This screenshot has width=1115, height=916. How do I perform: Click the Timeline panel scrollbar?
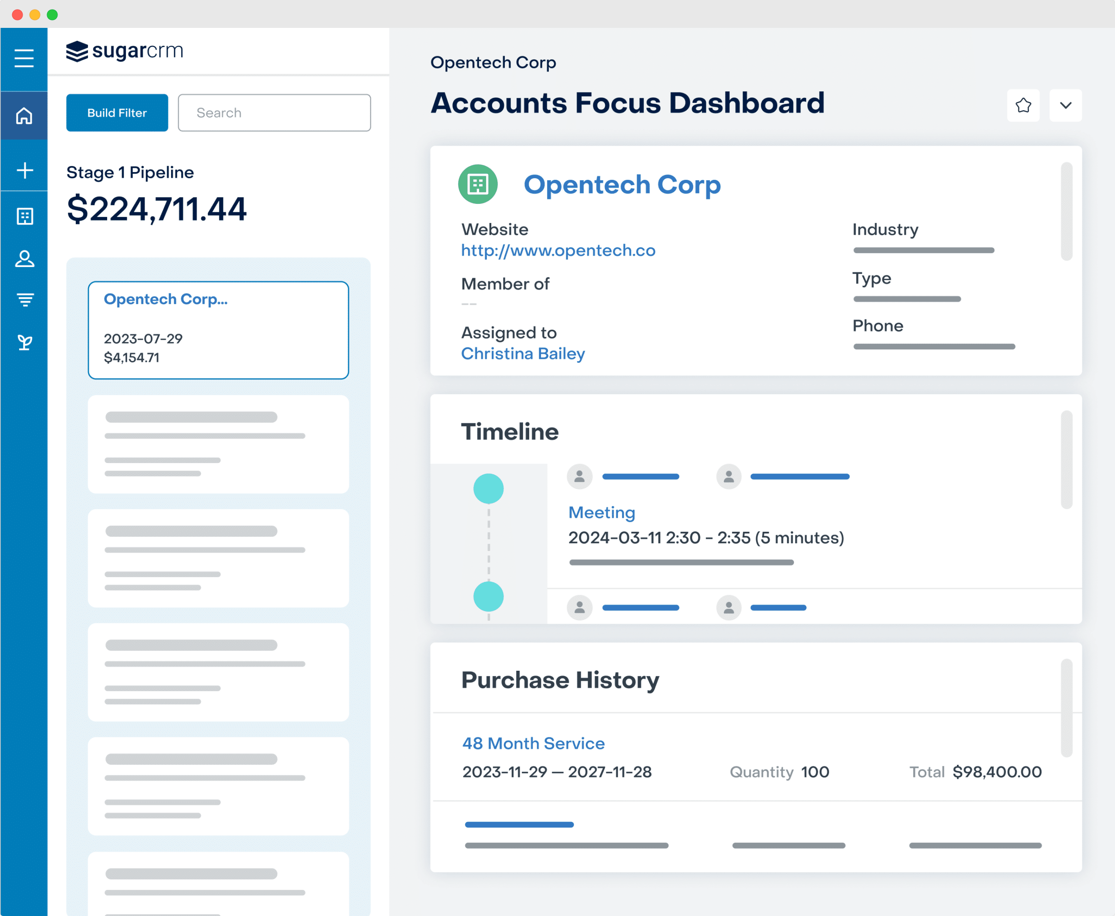click(x=1067, y=460)
